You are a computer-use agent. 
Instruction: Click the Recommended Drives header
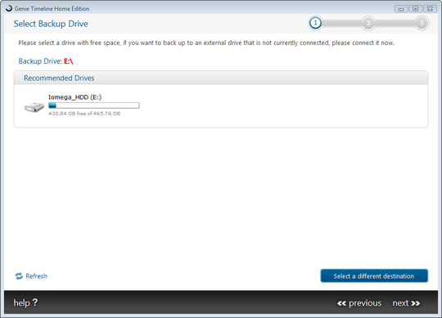click(221, 78)
